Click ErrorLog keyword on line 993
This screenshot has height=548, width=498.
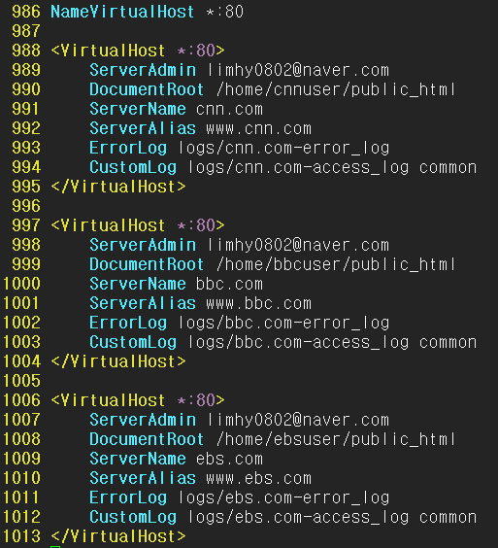click(x=128, y=148)
